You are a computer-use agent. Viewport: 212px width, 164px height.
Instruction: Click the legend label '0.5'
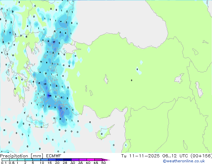click(12, 163)
